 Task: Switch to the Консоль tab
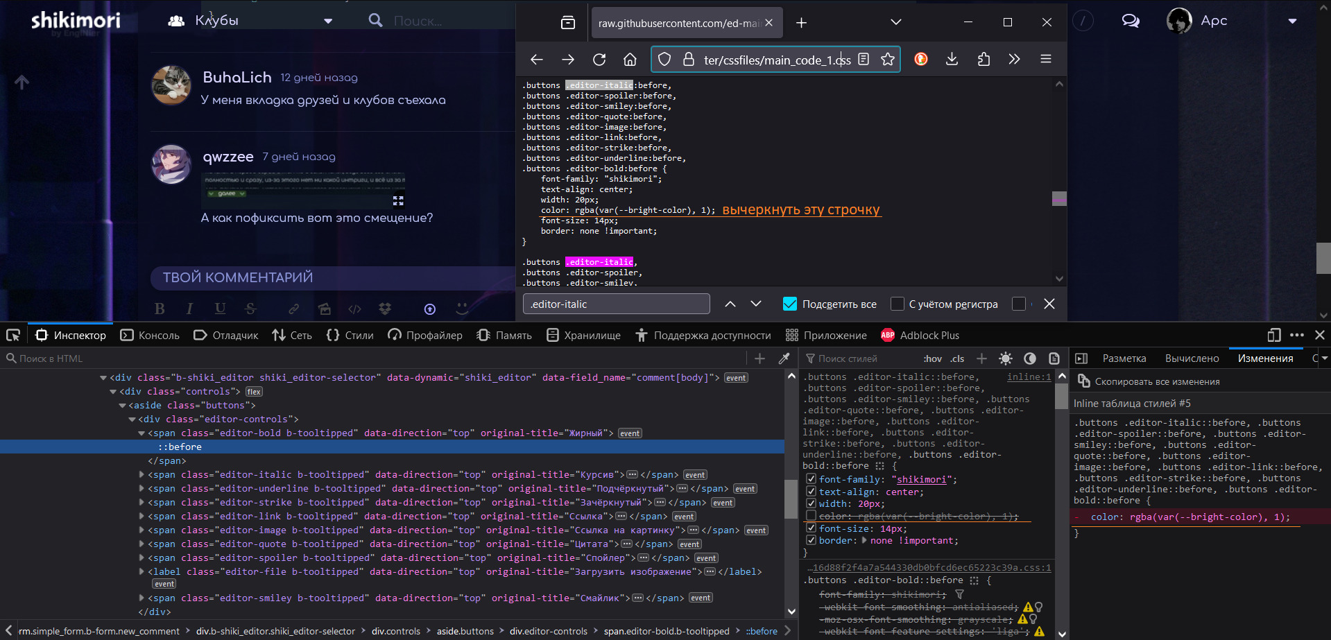point(150,336)
